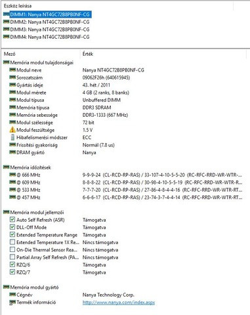250x315 pixels.
Task: Toggle the RZQ/6 checkbox
Action: click(12, 264)
